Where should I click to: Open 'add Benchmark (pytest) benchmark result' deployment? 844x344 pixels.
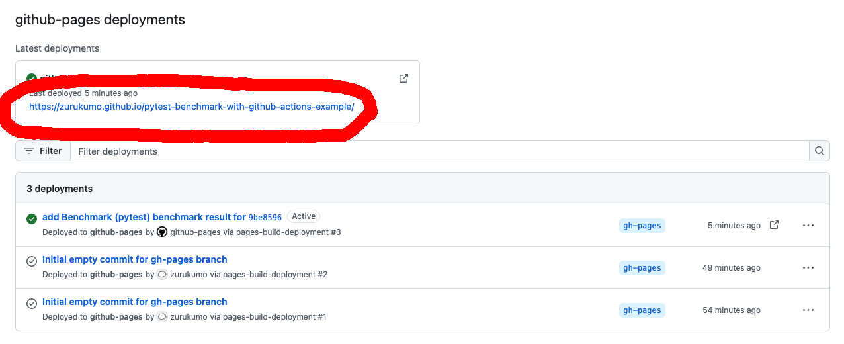click(x=144, y=217)
